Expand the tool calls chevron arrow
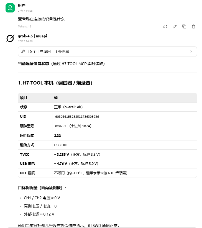The height and width of the screenshot is (228, 202). [x=191, y=52]
